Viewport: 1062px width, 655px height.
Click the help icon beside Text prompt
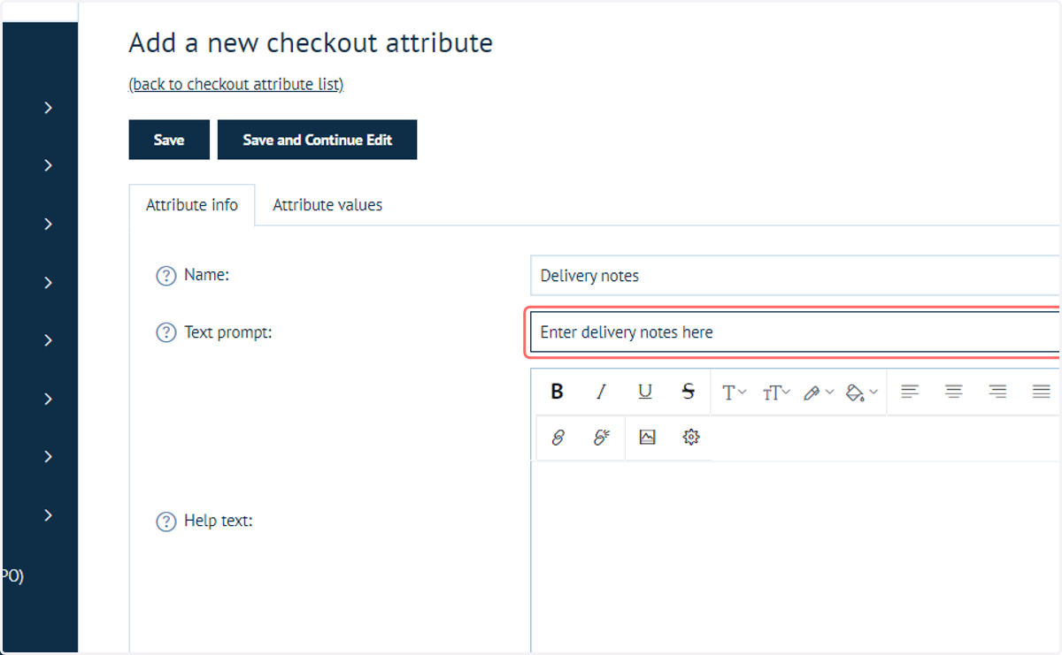coord(165,333)
